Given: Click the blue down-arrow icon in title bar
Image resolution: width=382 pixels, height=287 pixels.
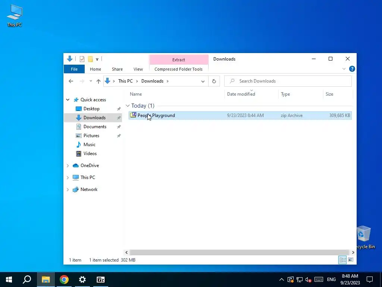Looking at the screenshot, I should pos(70,59).
